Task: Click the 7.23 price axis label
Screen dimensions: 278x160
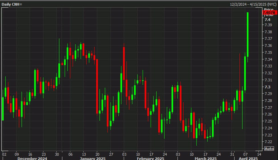Action: [268, 135]
